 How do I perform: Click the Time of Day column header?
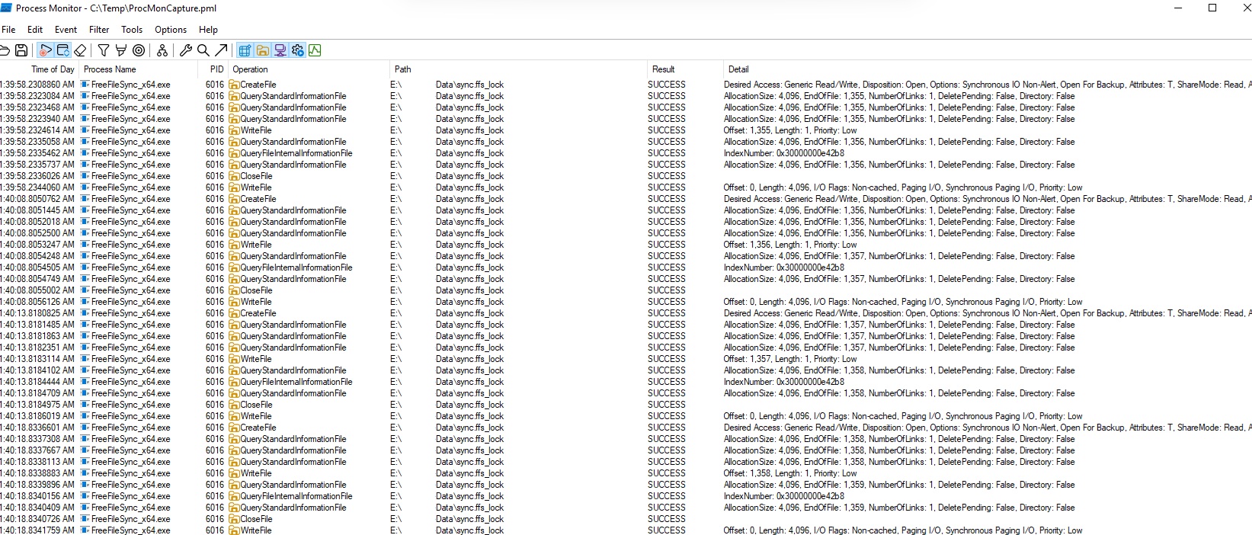(x=39, y=69)
